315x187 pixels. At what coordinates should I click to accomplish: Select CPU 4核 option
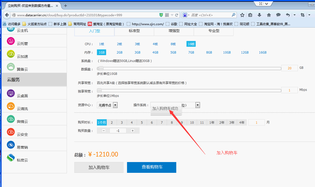click(155, 44)
